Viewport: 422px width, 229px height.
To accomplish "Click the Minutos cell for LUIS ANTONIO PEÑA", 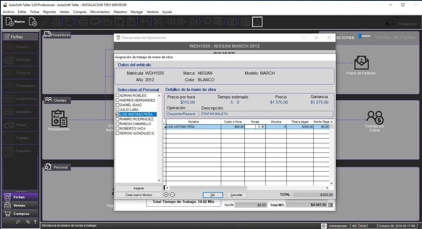I will pyautogui.click(x=276, y=127).
